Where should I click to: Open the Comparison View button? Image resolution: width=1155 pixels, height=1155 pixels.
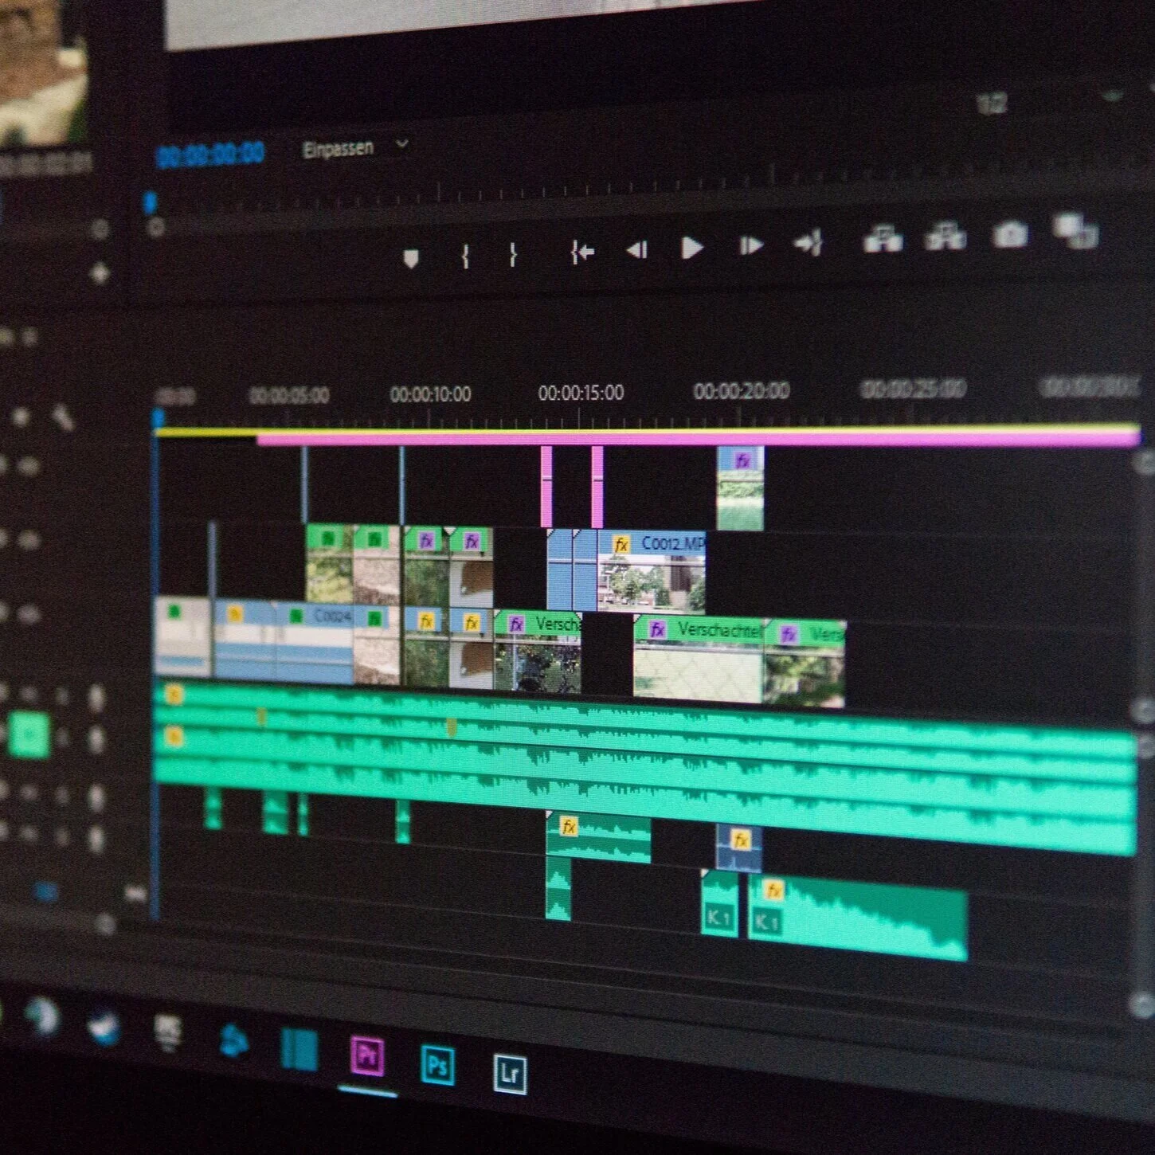pos(1075,230)
